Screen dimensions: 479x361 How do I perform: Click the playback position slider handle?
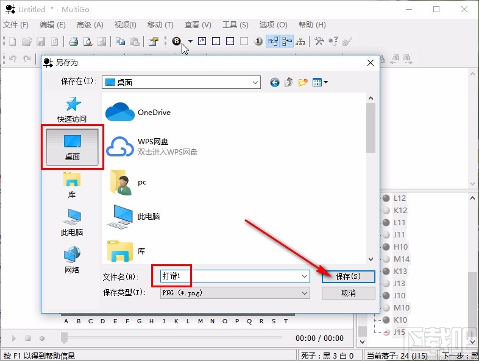pos(64,338)
